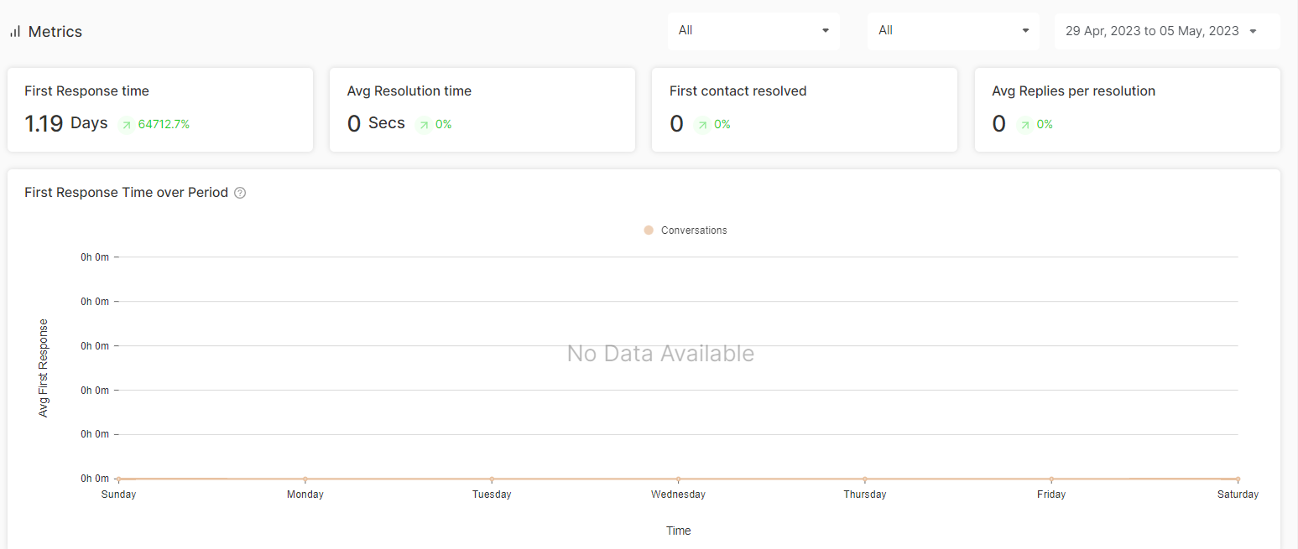Image resolution: width=1298 pixels, height=549 pixels.
Task: Open the first All filter dropdown
Action: pos(753,31)
